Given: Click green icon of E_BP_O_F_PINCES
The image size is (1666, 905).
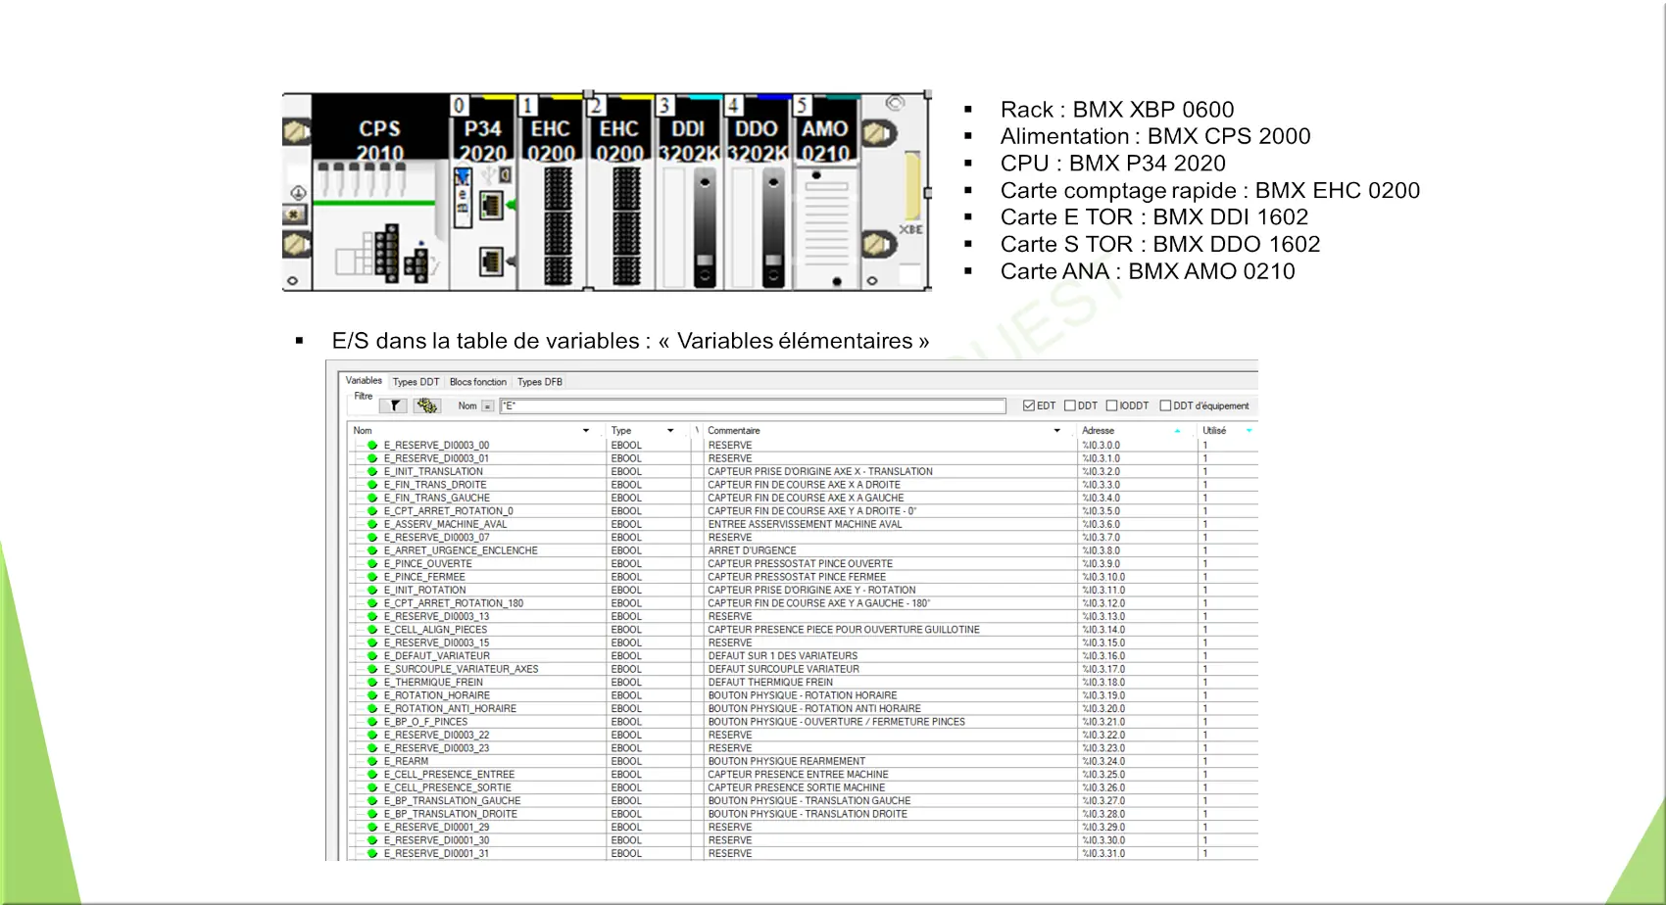Looking at the screenshot, I should tap(372, 723).
